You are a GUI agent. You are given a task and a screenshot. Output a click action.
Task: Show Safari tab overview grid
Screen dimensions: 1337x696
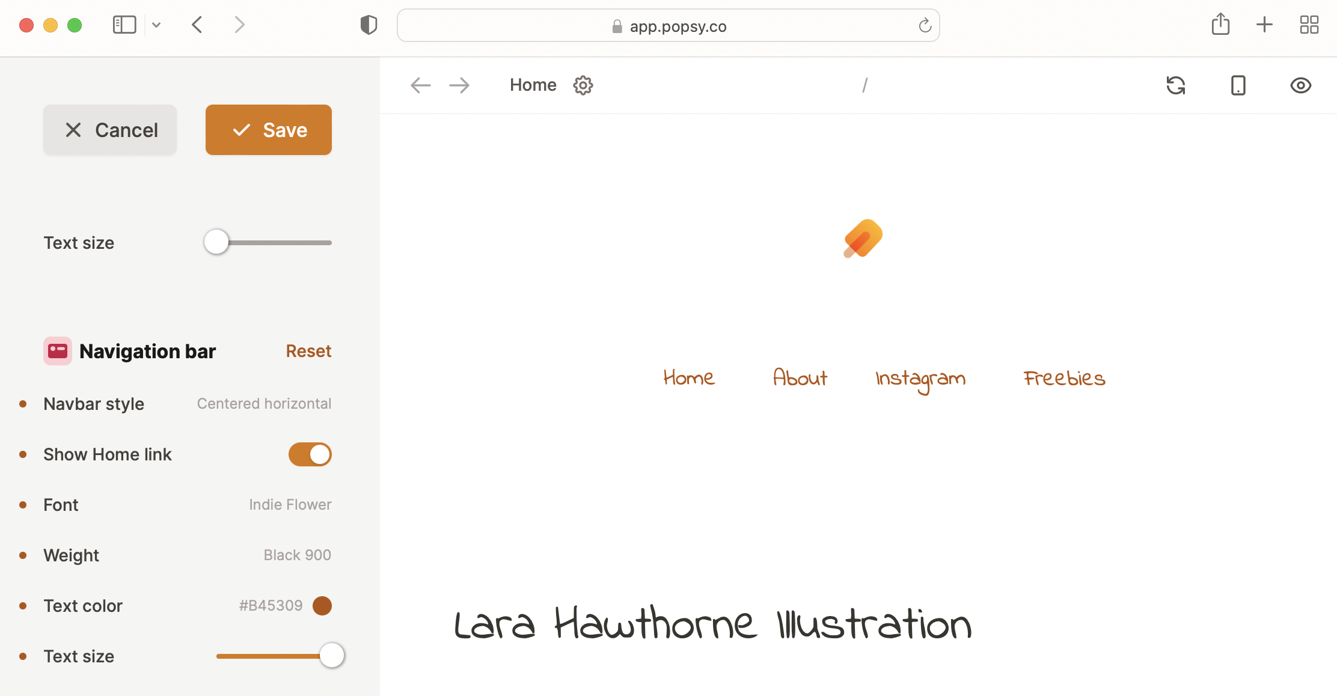pos(1309,25)
